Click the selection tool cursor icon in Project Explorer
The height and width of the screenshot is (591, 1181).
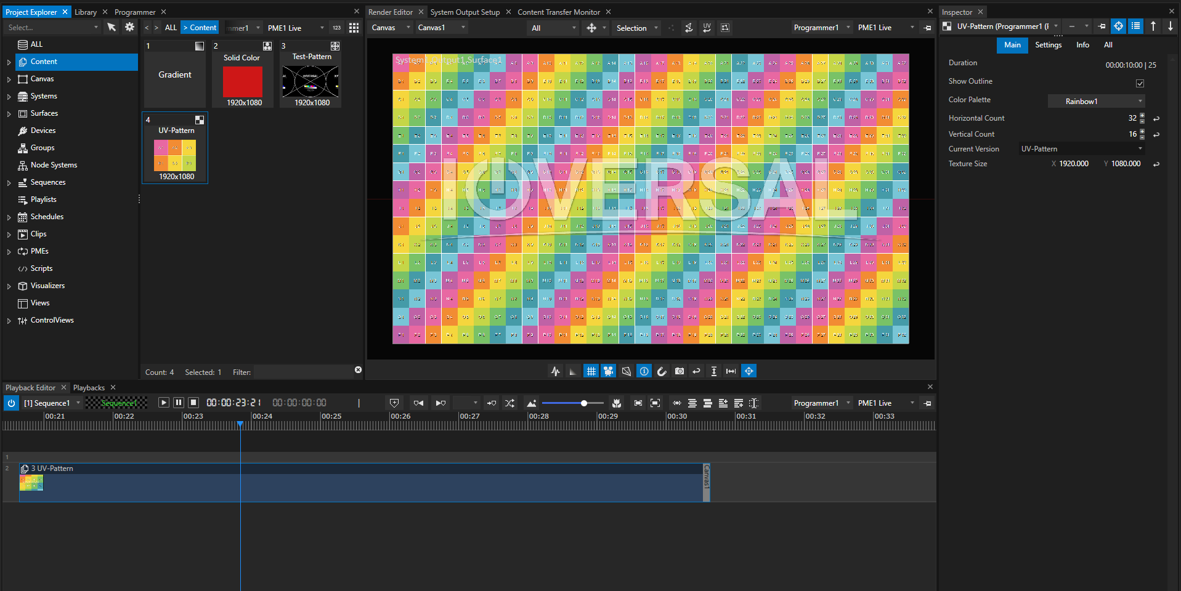(x=112, y=27)
